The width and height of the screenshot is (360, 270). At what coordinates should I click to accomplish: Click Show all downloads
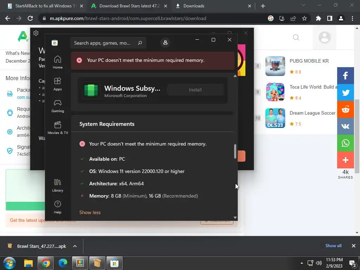[x=333, y=246]
